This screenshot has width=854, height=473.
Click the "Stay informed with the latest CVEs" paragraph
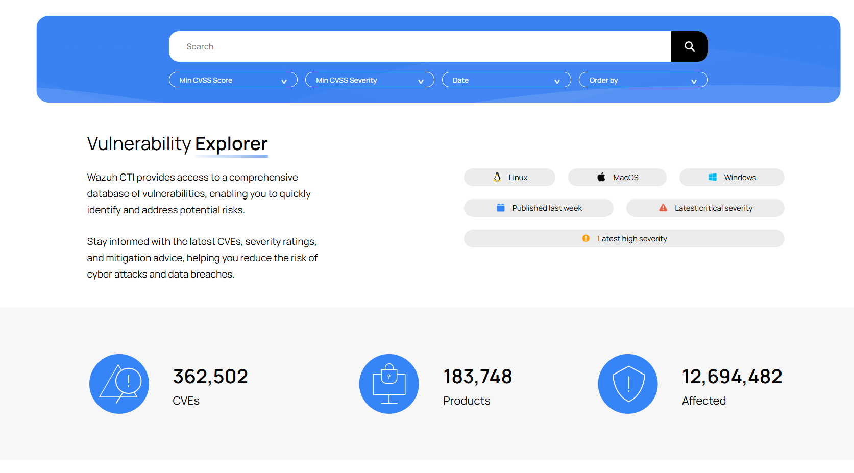202,258
